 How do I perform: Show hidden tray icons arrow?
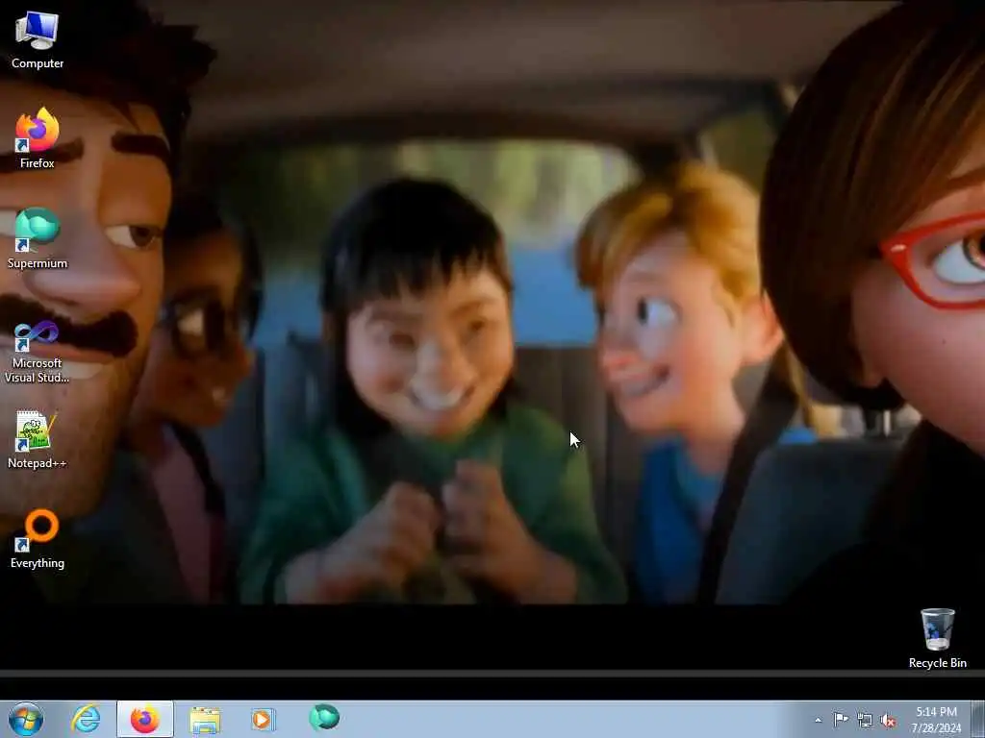tap(818, 721)
